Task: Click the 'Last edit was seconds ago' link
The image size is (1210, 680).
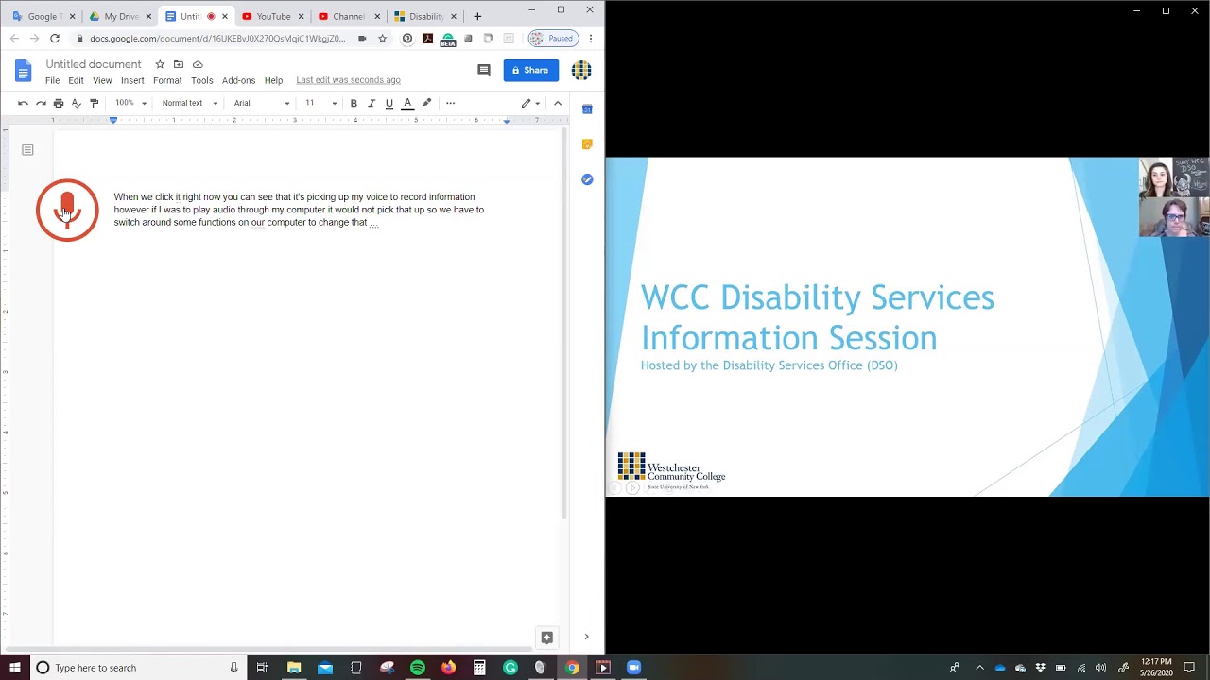Action: [x=348, y=80]
